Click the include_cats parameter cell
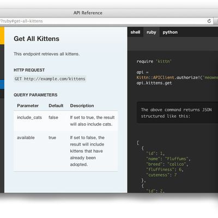The width and height of the screenshot is (218, 218). click(x=29, y=118)
